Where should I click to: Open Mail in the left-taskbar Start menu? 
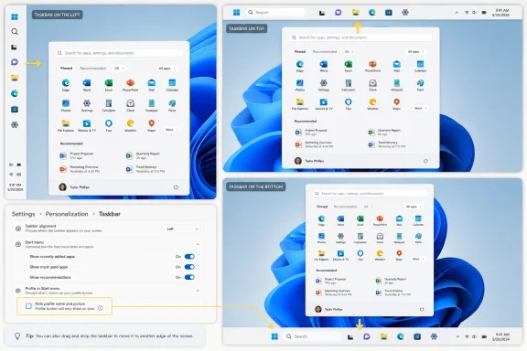click(152, 85)
